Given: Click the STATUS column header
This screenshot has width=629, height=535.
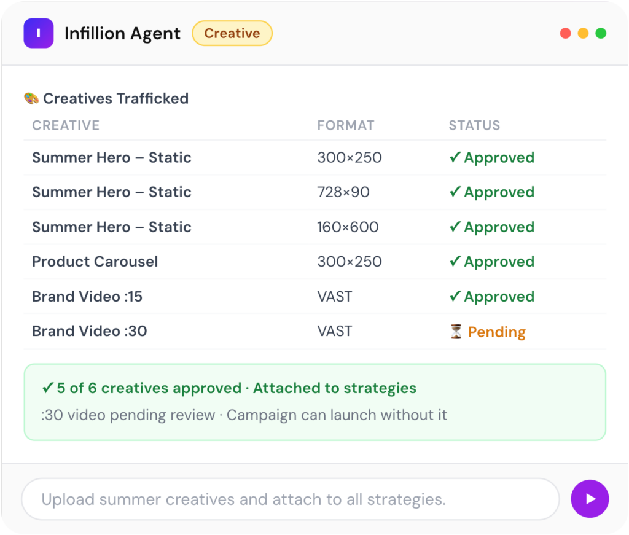Looking at the screenshot, I should (475, 125).
